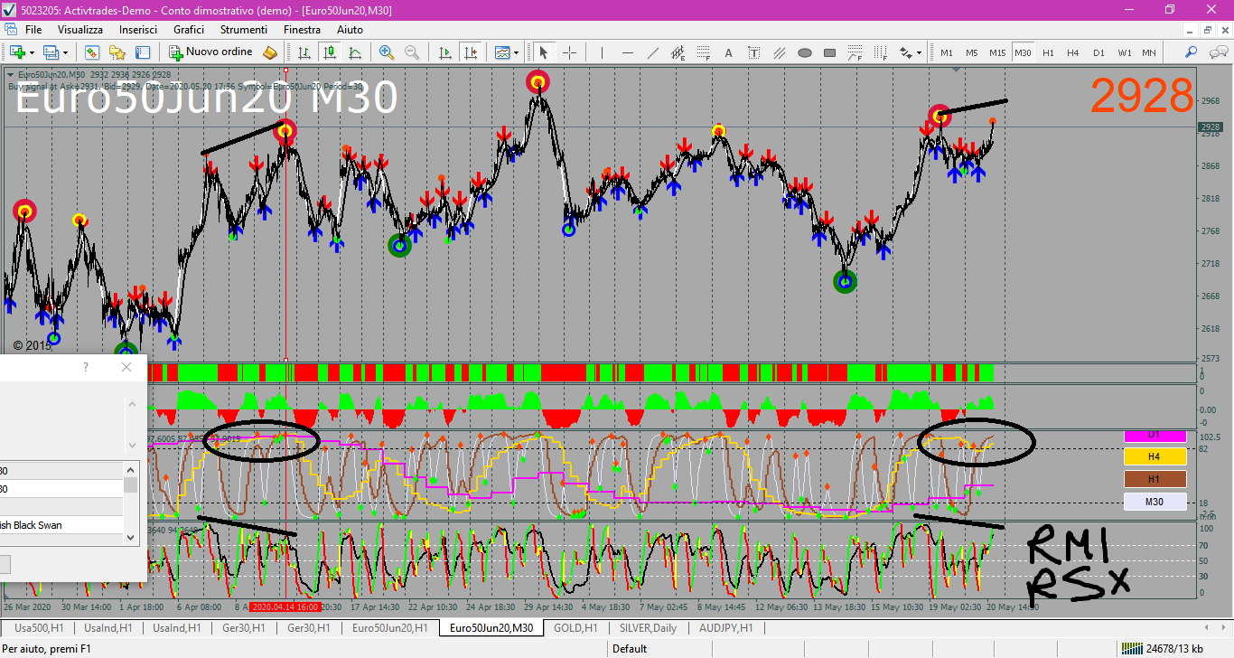The height and width of the screenshot is (658, 1234).
Task: Switch timeframe to M5
Action: 972,52
